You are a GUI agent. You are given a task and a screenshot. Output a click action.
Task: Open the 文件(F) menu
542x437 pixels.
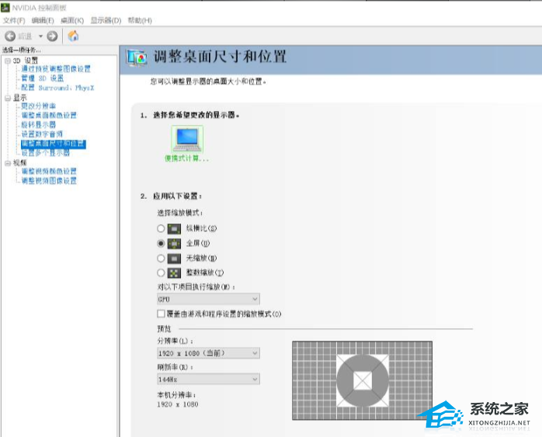[14, 20]
